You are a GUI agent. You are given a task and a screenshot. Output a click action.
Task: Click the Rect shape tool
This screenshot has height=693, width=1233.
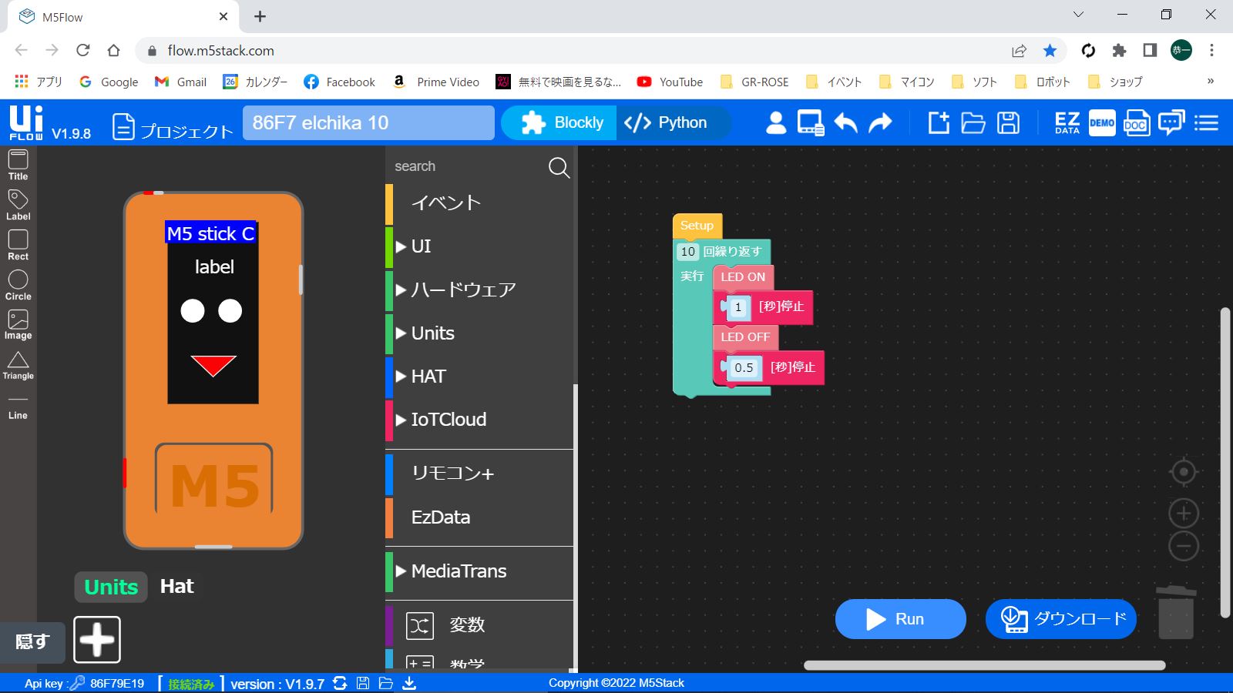pyautogui.click(x=18, y=245)
